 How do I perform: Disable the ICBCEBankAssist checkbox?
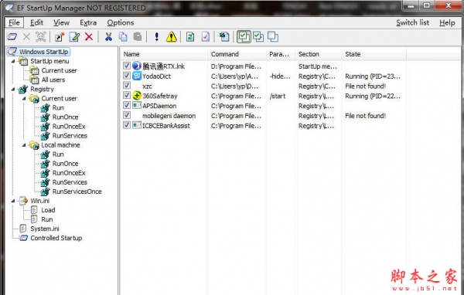pyautogui.click(x=127, y=125)
